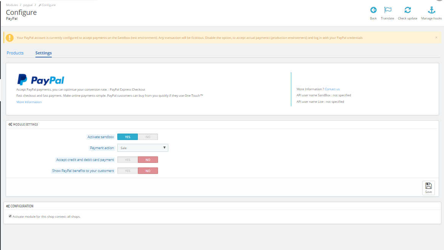This screenshot has height=250, width=444.
Task: Open Manage hooks anchor icon
Action: coord(431,10)
